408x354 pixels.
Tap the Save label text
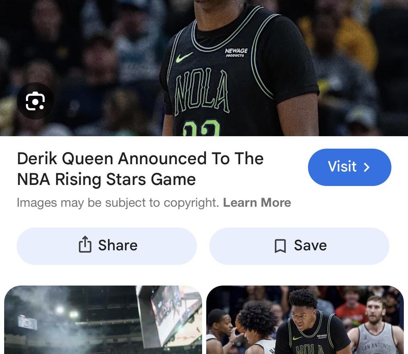310,245
